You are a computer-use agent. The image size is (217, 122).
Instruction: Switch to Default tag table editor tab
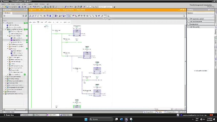click(66, 115)
